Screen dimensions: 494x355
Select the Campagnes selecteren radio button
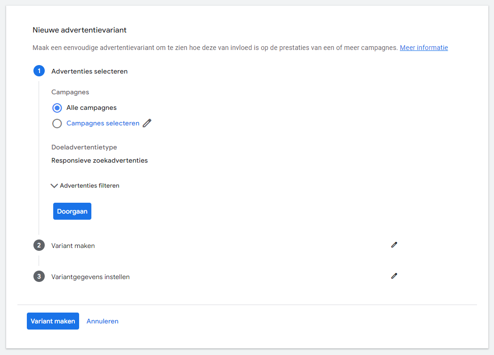[57, 124]
